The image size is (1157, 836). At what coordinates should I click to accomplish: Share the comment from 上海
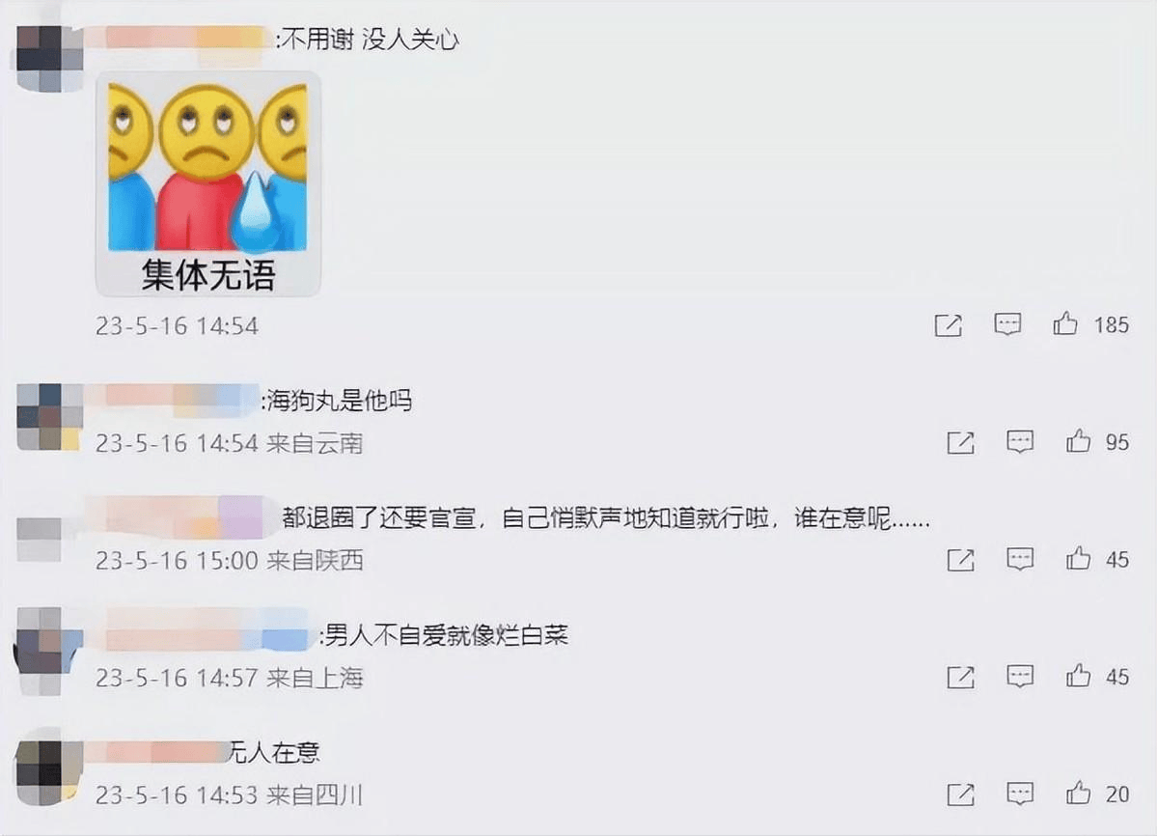click(x=961, y=678)
